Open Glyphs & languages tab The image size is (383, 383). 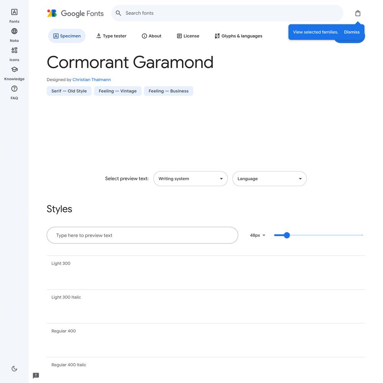(x=238, y=36)
